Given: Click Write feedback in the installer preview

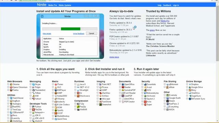Looking at the screenshot, I should pos(79,33).
